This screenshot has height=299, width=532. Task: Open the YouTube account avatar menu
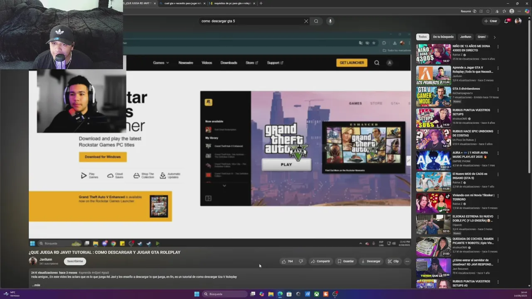click(x=518, y=21)
